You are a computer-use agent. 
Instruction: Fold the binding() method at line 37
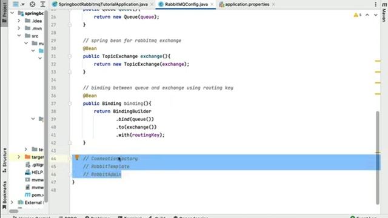click(x=70, y=104)
